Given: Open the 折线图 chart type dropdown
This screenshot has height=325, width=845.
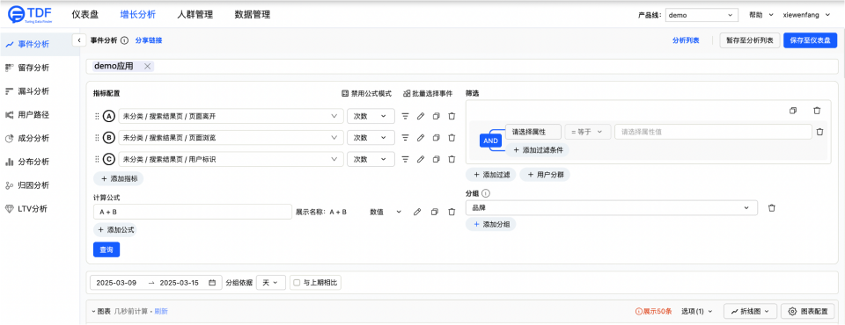Looking at the screenshot, I should (x=750, y=311).
